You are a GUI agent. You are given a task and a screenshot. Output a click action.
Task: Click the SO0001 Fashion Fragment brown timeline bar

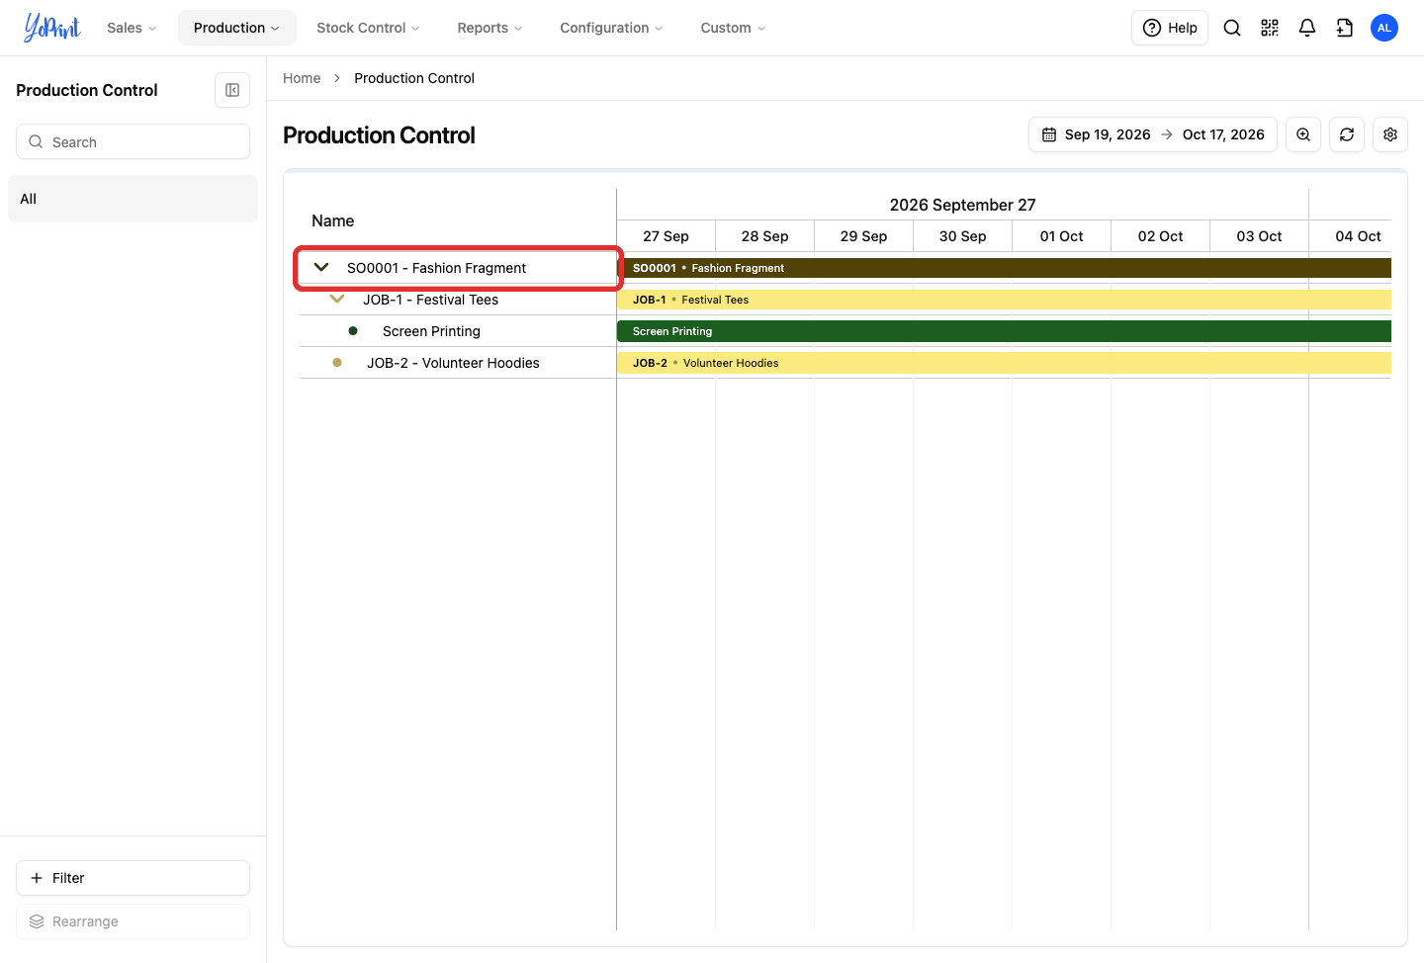point(1004,268)
